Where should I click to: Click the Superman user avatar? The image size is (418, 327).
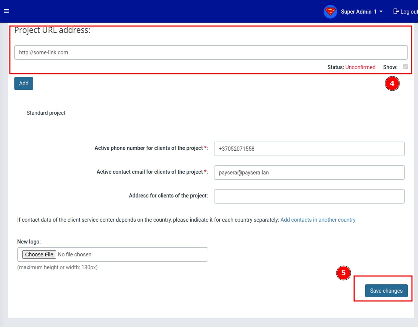(330, 12)
